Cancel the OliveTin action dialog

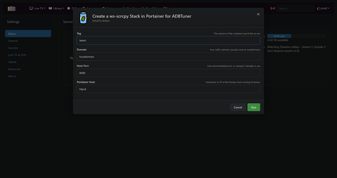point(238,107)
